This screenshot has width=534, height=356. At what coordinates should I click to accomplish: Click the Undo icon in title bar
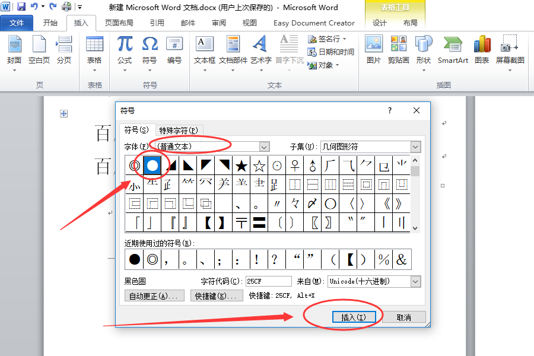tap(34, 7)
